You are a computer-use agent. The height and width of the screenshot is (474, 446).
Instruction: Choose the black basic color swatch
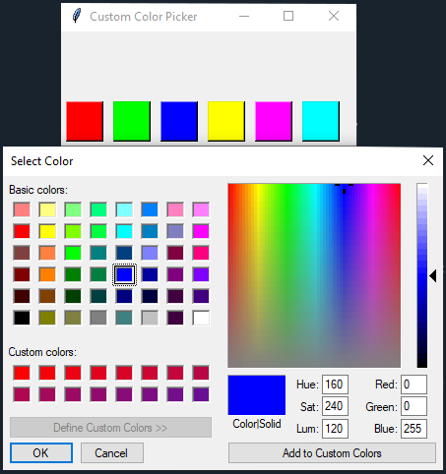click(22, 318)
